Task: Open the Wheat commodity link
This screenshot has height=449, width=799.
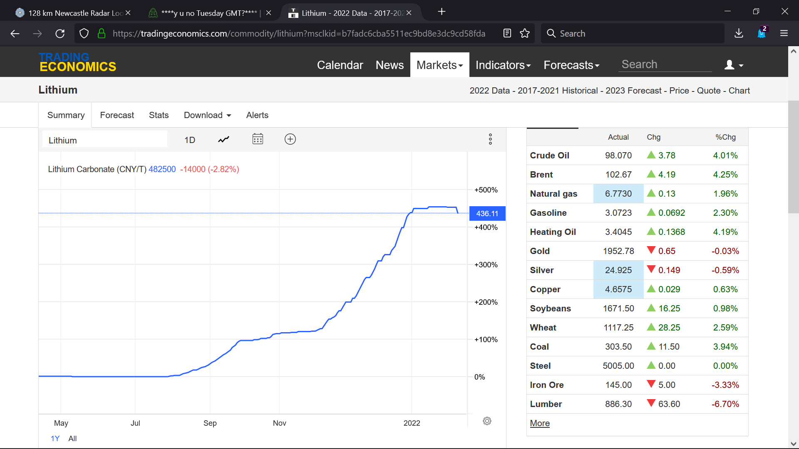Action: [x=543, y=328]
